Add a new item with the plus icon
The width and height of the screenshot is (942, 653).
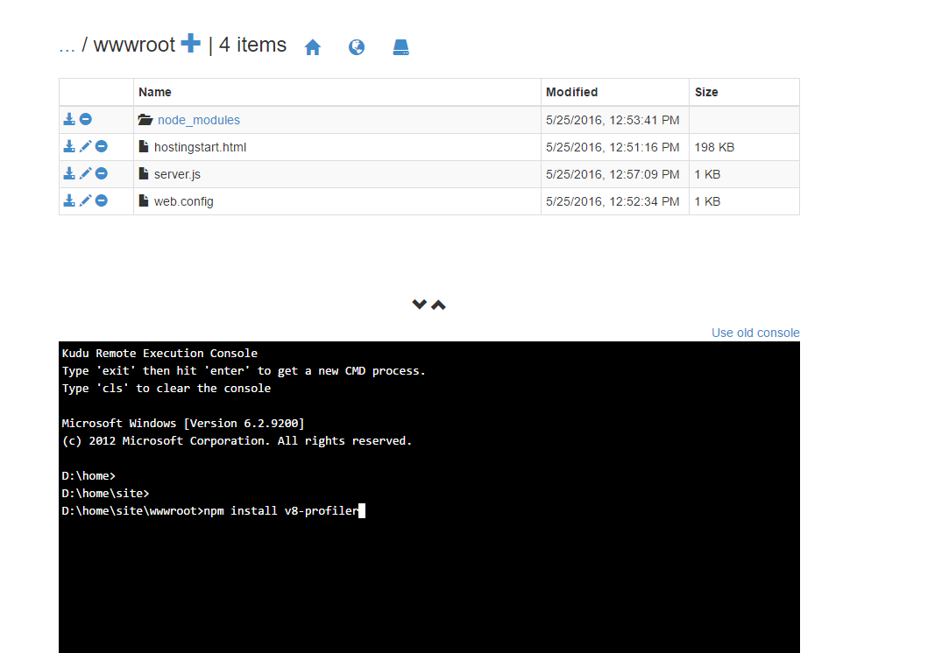tap(190, 43)
